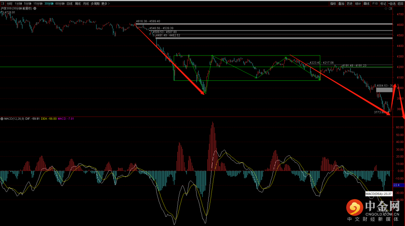The height and width of the screenshot is (226, 405).
Task: Open F10 company information
Action: [375, 3]
